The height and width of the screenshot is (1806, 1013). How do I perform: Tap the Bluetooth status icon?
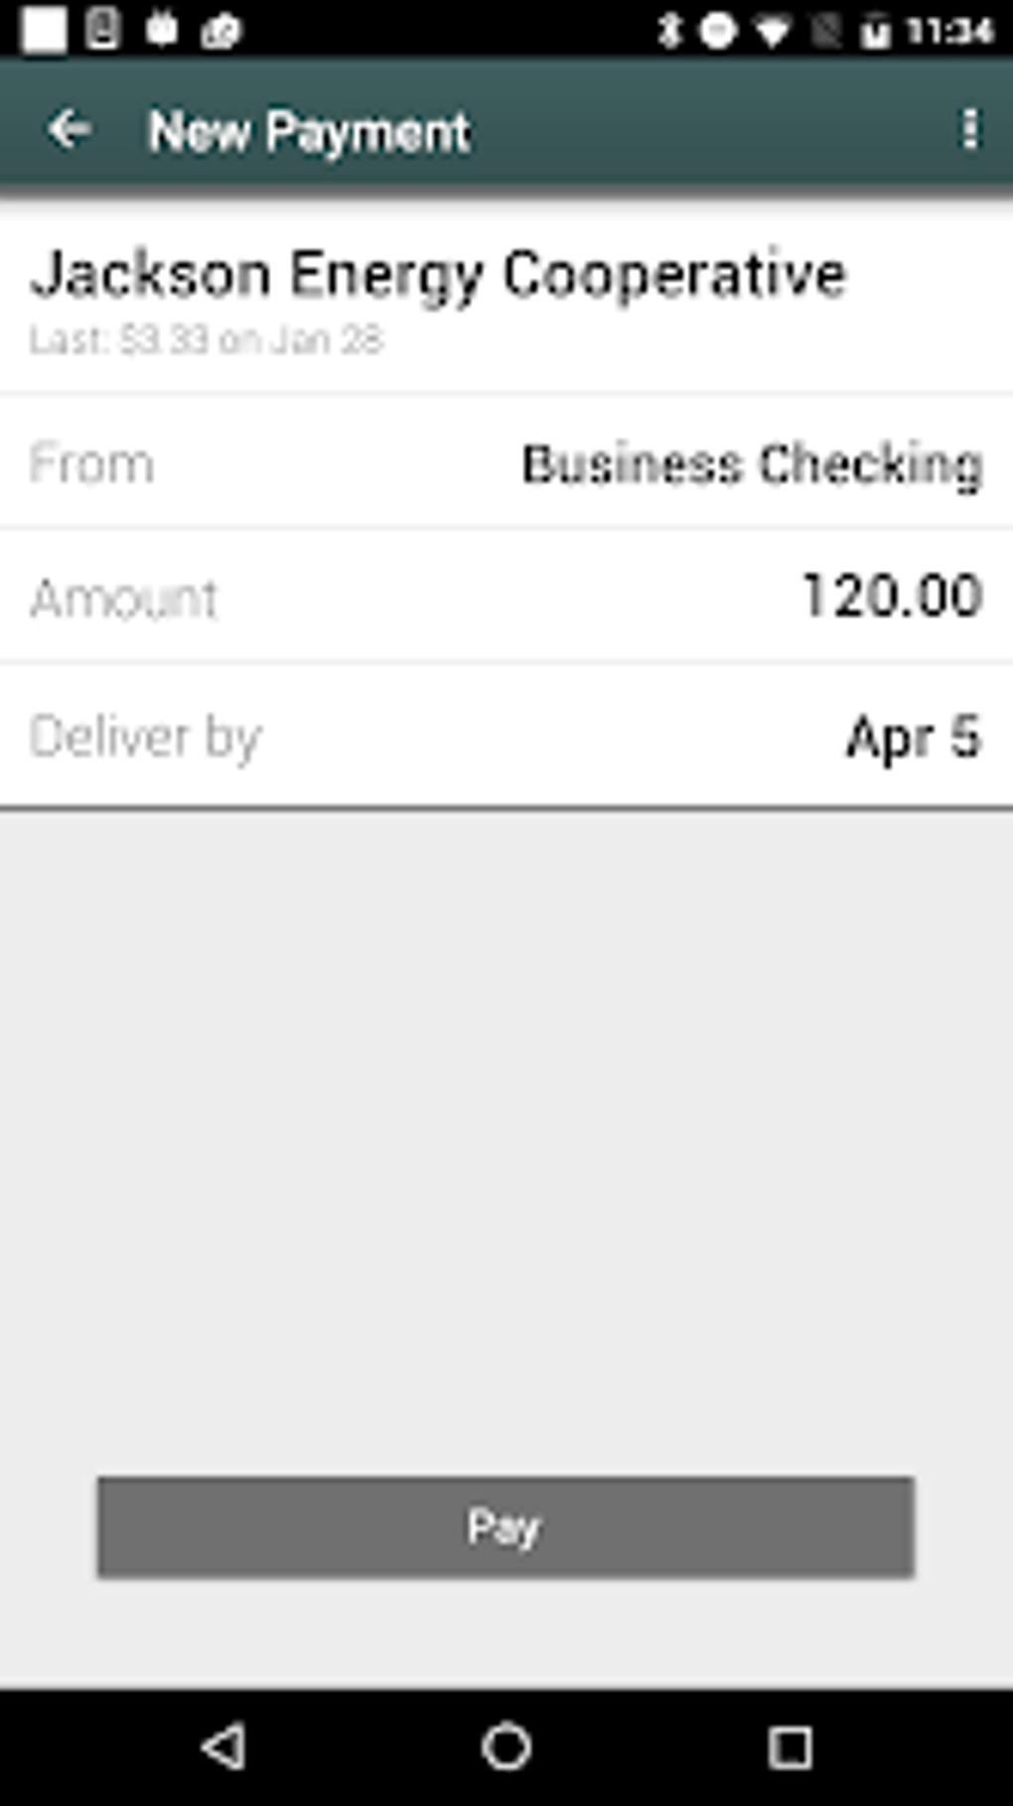click(x=669, y=31)
